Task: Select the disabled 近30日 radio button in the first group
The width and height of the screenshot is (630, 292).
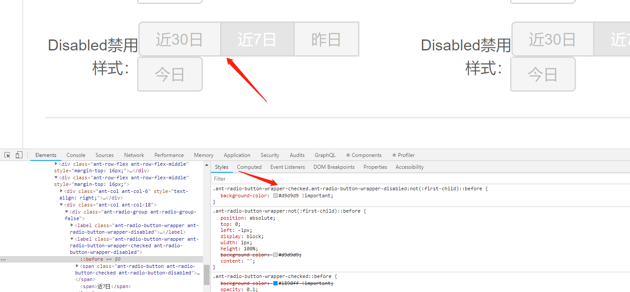Action: pyautogui.click(x=179, y=39)
